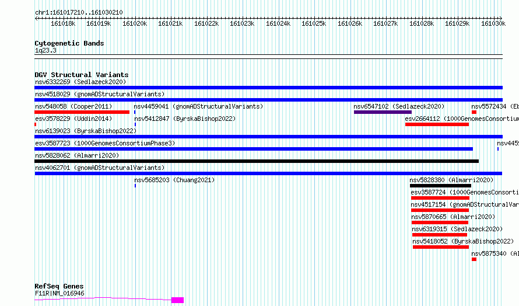The image size is (519, 306).
Task: Open the nsv5870665 (Almarri2020) variant label
Action: (x=453, y=217)
